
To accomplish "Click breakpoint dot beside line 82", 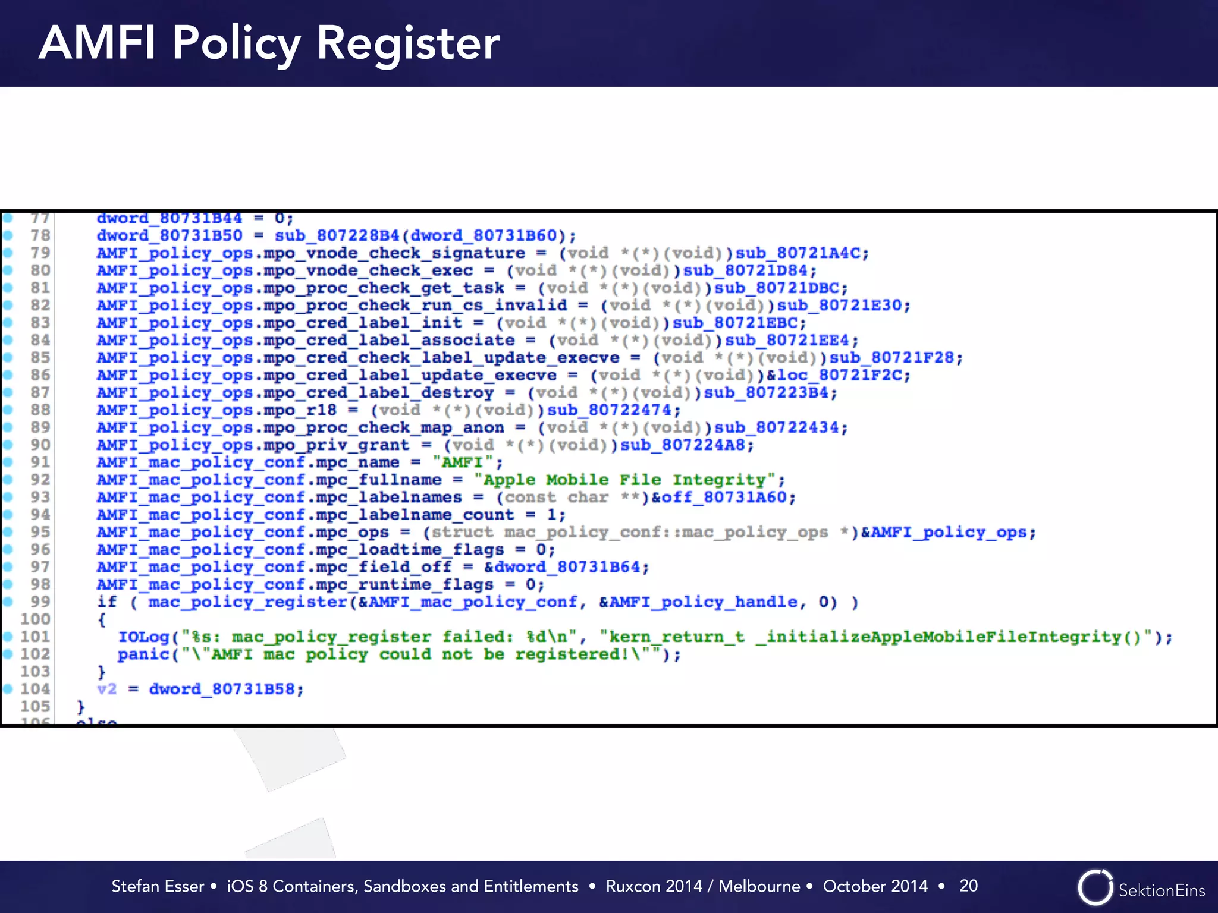I will click(x=8, y=305).
